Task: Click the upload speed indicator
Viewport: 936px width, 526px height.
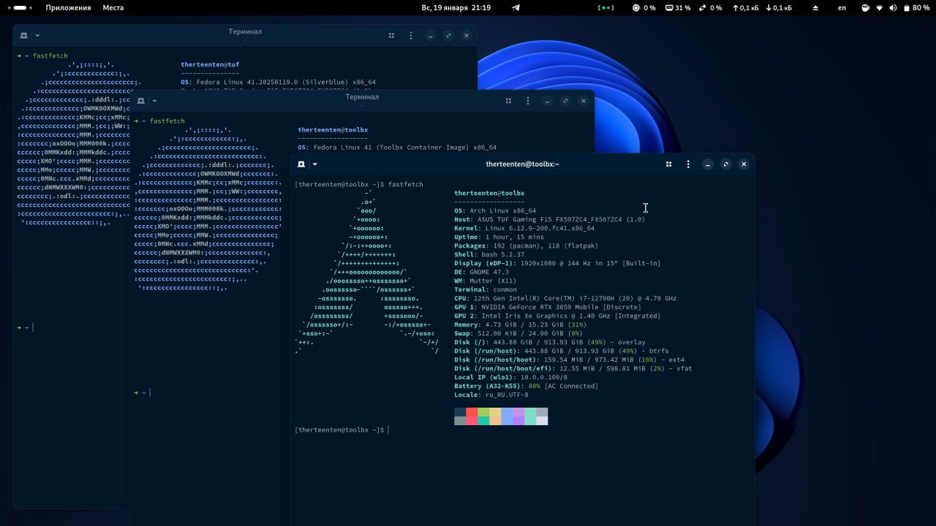Action: 746,7
